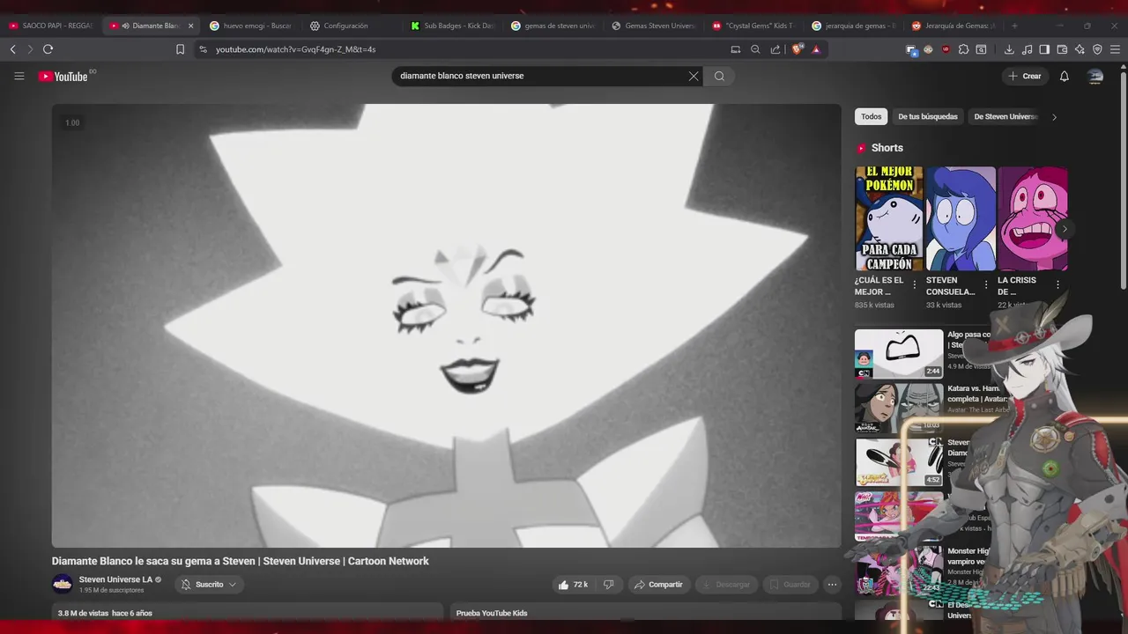Open STEVEN CONSUELA short thumbnail
This screenshot has height=634, width=1128.
[x=961, y=218]
